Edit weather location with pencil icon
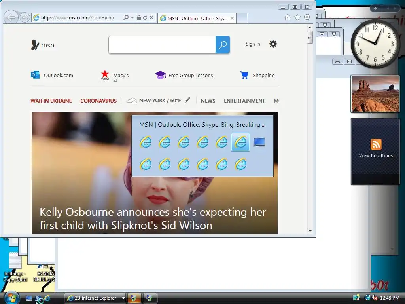Screen dimensions: 405x304 (187, 100)
